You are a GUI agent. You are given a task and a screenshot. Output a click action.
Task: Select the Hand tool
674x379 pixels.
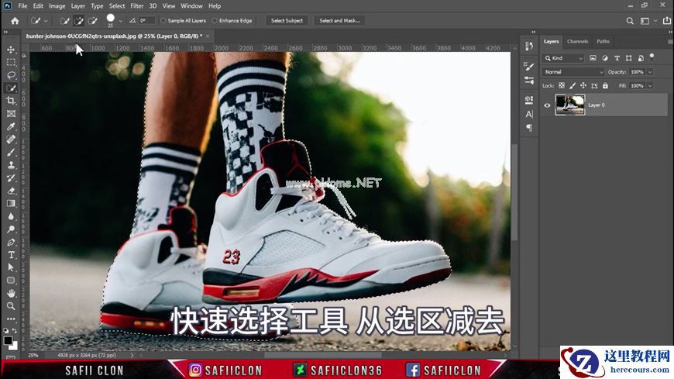(11, 294)
